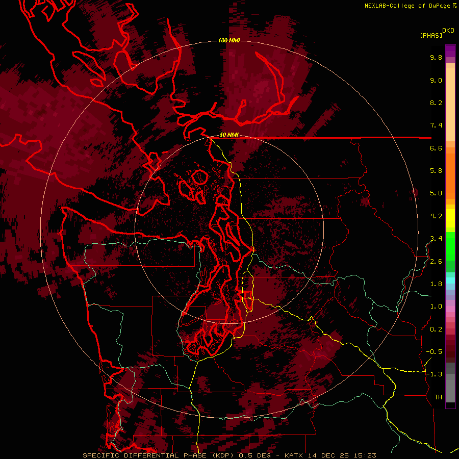Click the "100 NMI" range ring label
Image resolution: width=459 pixels, height=459 pixels.
tap(229, 40)
